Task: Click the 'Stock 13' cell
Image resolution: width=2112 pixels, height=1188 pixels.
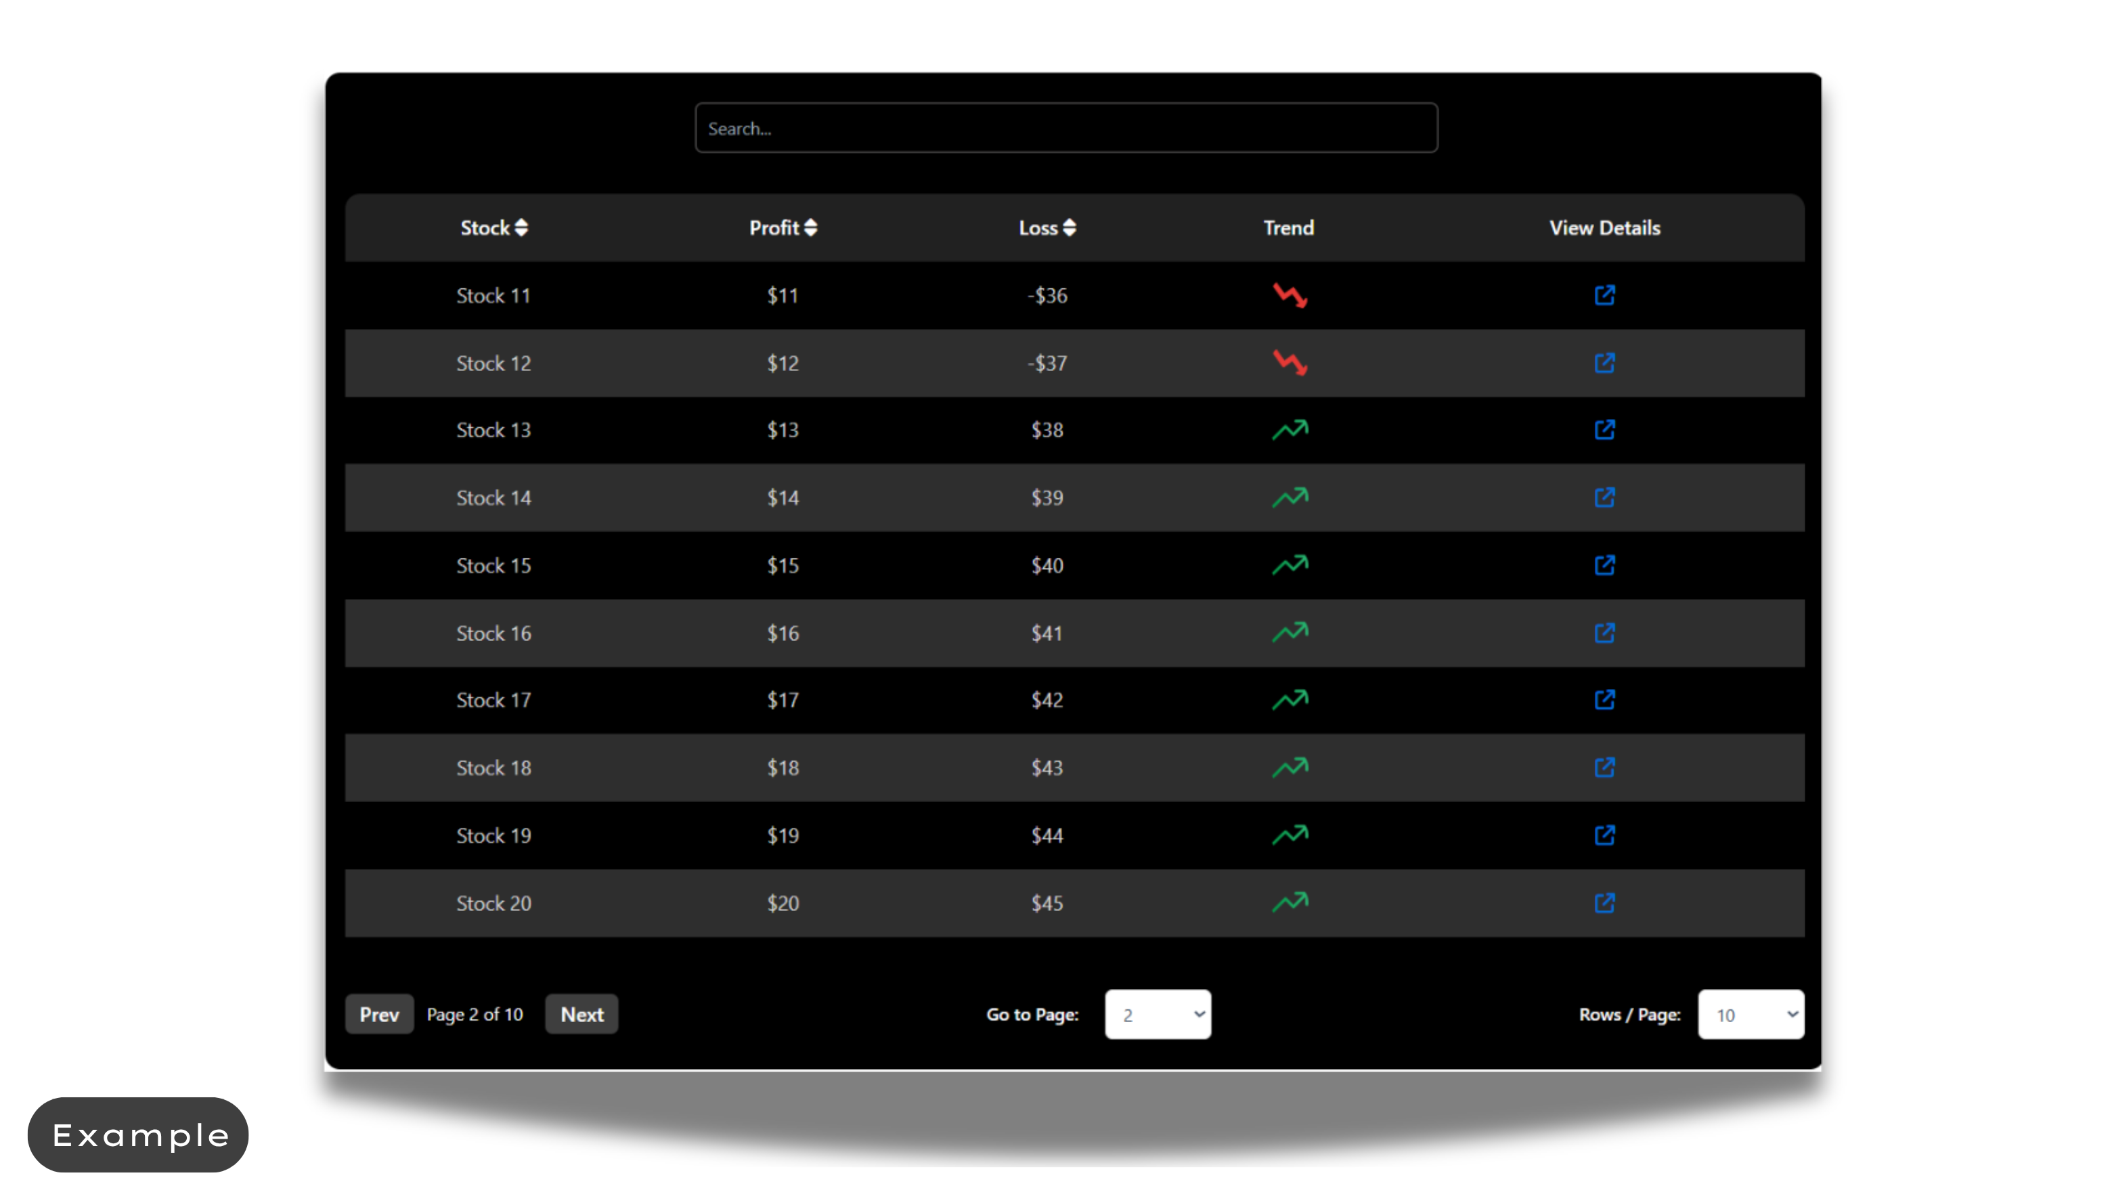Action: tap(493, 430)
